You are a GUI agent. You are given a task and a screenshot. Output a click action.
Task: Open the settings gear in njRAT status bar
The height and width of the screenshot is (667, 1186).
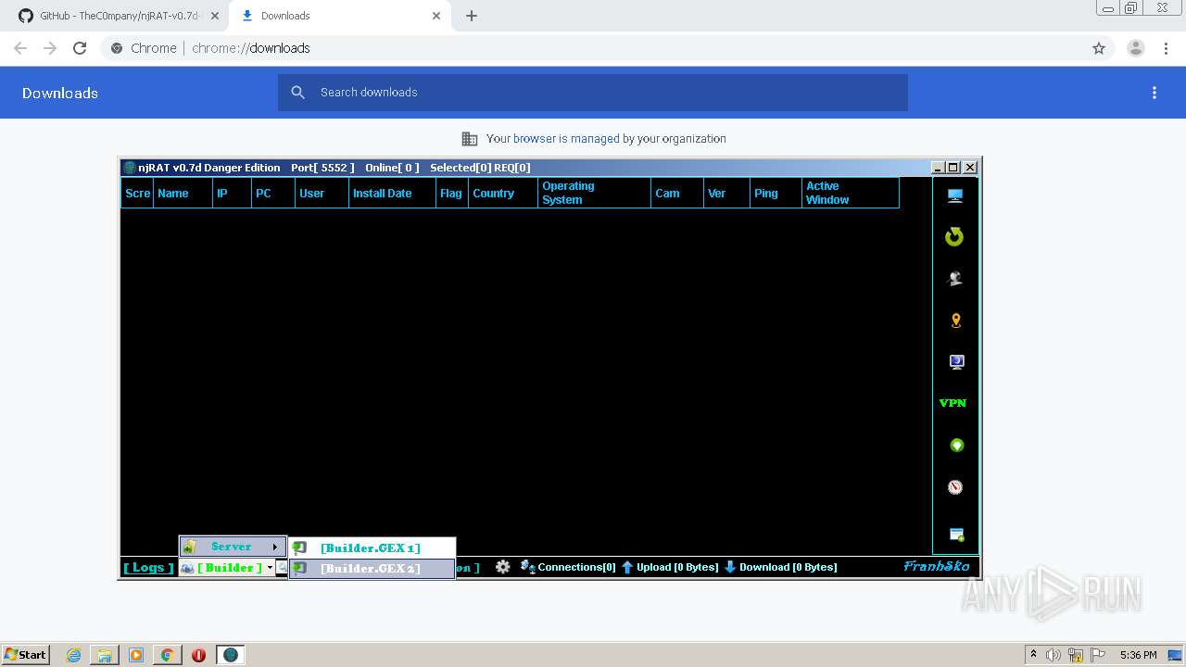point(503,567)
